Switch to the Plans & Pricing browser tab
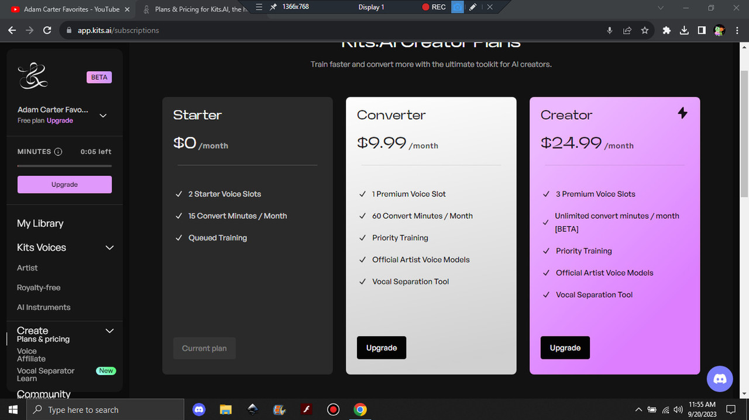The image size is (749, 420). point(201,9)
